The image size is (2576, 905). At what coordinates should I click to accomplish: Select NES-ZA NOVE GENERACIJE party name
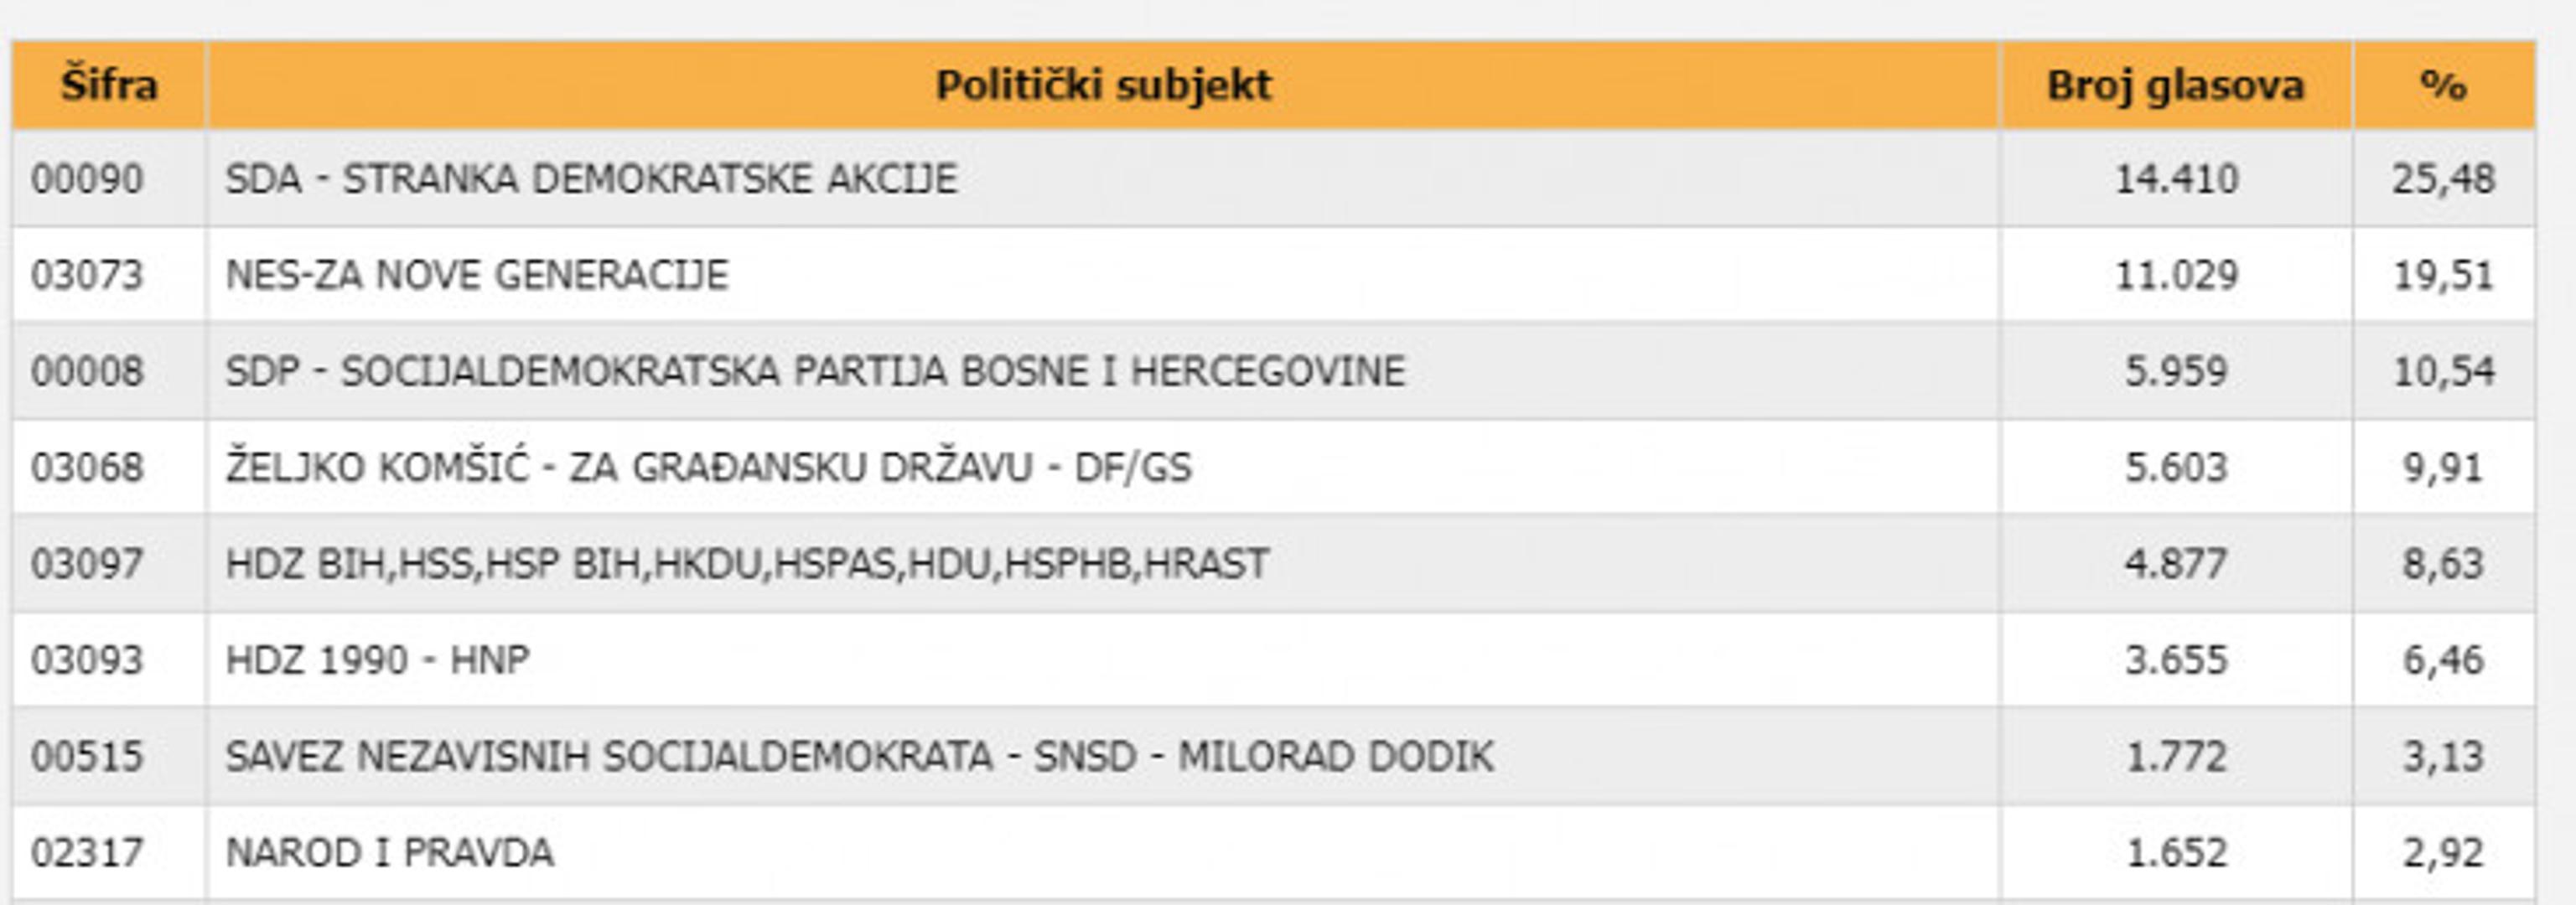coord(477,275)
